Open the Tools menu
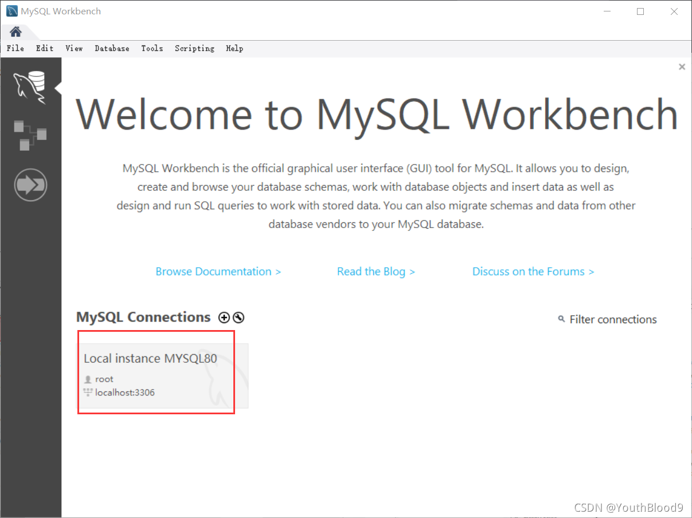 pyautogui.click(x=152, y=49)
